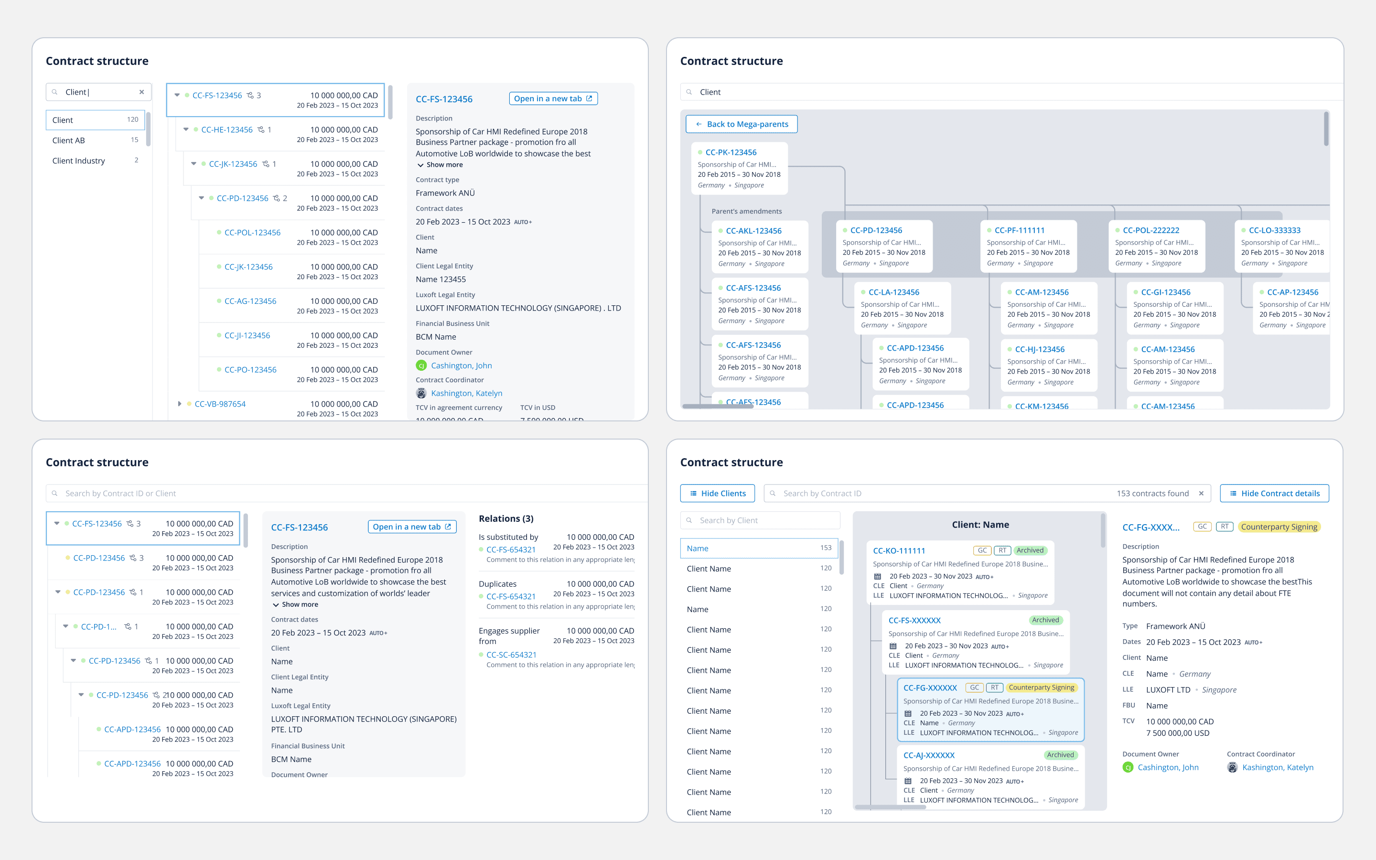Screen dimensions: 1376x860
Task: Select Client AB suggestion
Action: pyautogui.click(x=69, y=140)
